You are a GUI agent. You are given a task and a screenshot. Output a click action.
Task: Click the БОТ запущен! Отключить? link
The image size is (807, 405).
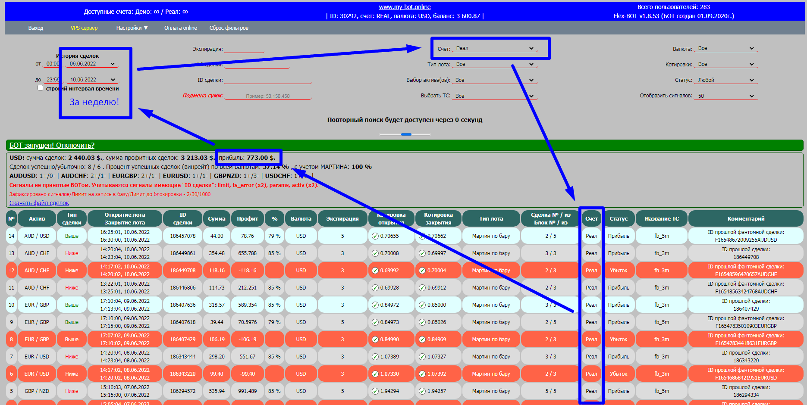[52, 145]
